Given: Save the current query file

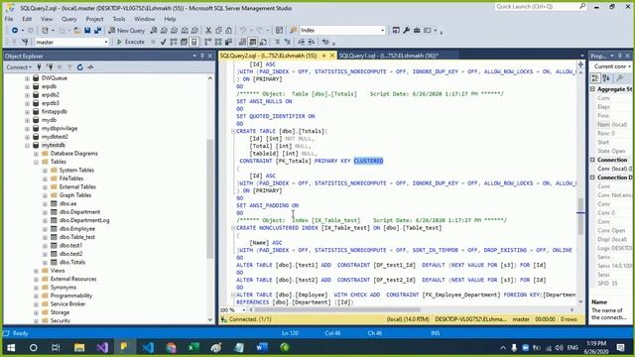Looking at the screenshot, I should pos(87,31).
